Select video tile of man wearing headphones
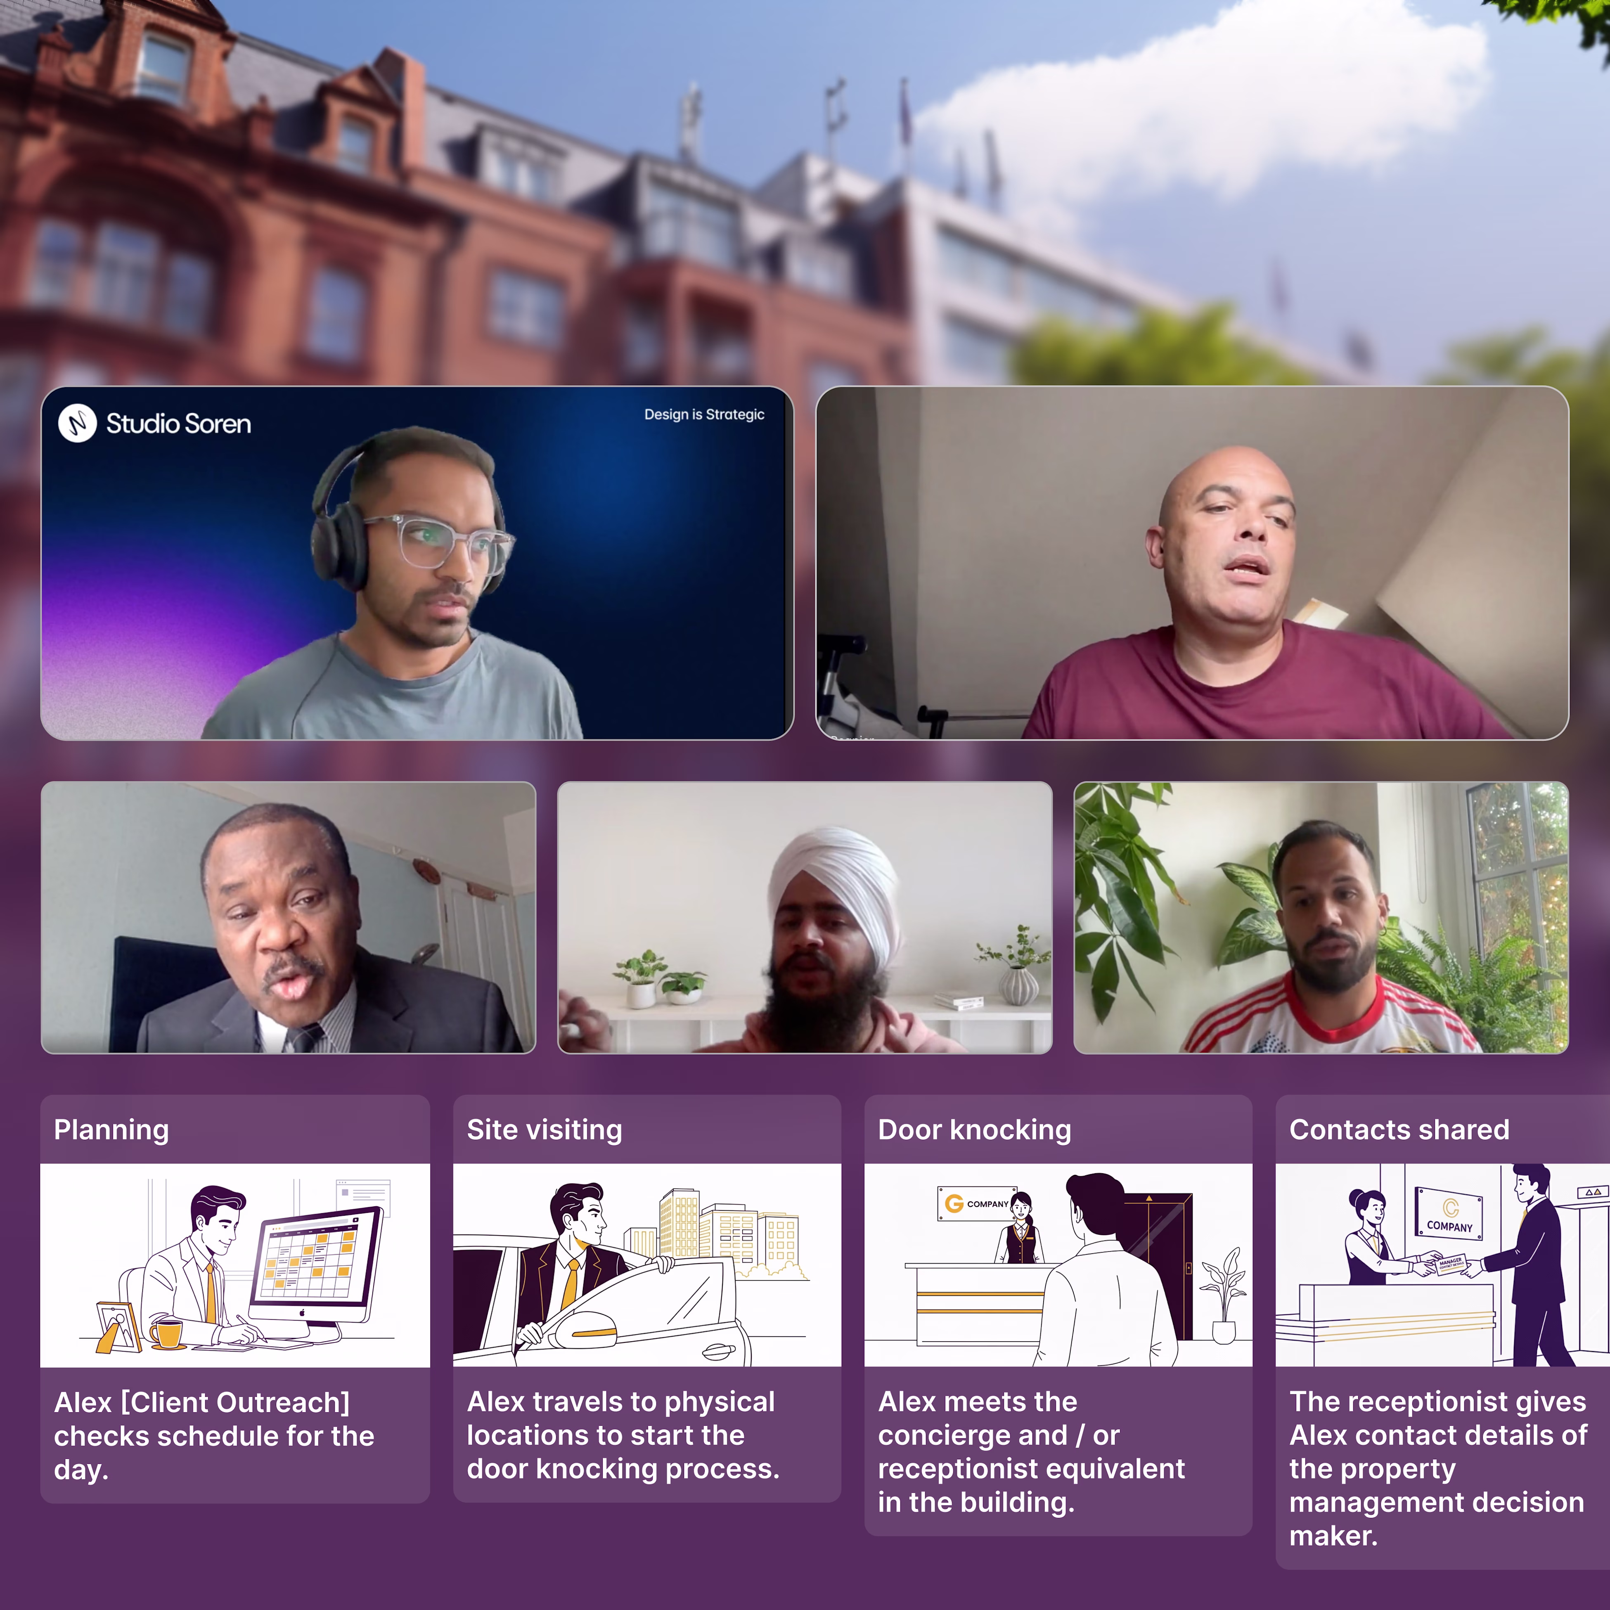The image size is (1610, 1610). pyautogui.click(x=417, y=563)
